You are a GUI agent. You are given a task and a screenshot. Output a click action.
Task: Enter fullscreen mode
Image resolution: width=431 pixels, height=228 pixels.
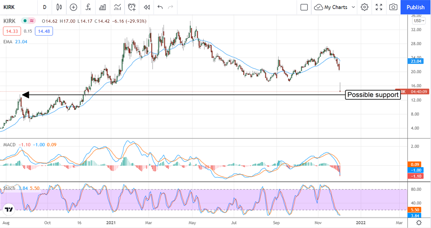pos(379,7)
